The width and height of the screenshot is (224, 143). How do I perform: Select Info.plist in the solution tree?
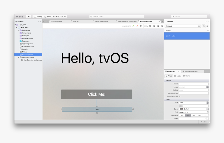[x=25, y=49]
